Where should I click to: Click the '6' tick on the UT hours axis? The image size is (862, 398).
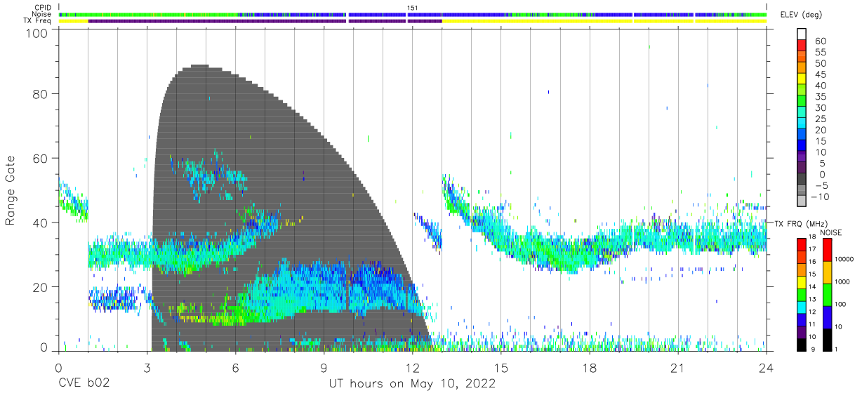tap(235, 368)
